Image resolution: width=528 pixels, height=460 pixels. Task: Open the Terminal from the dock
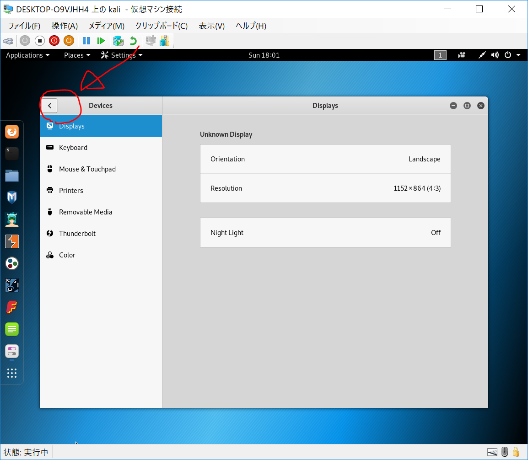pyautogui.click(x=12, y=153)
